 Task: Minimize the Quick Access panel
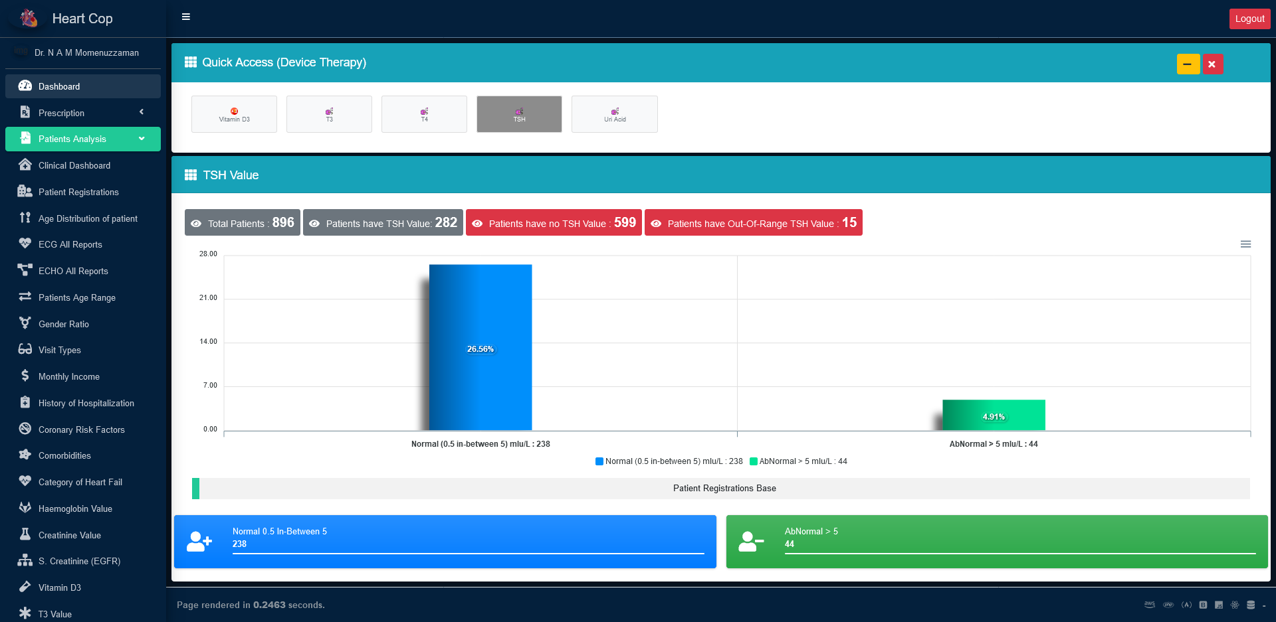pos(1188,64)
